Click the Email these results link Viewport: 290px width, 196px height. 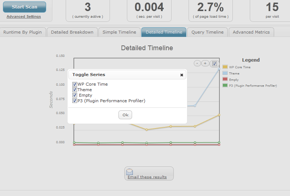[x=147, y=177]
